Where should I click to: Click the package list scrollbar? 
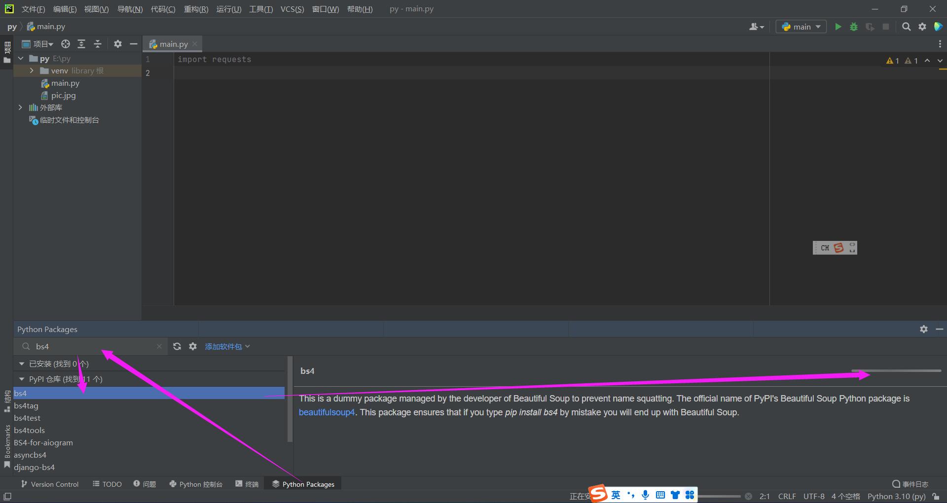pos(290,399)
